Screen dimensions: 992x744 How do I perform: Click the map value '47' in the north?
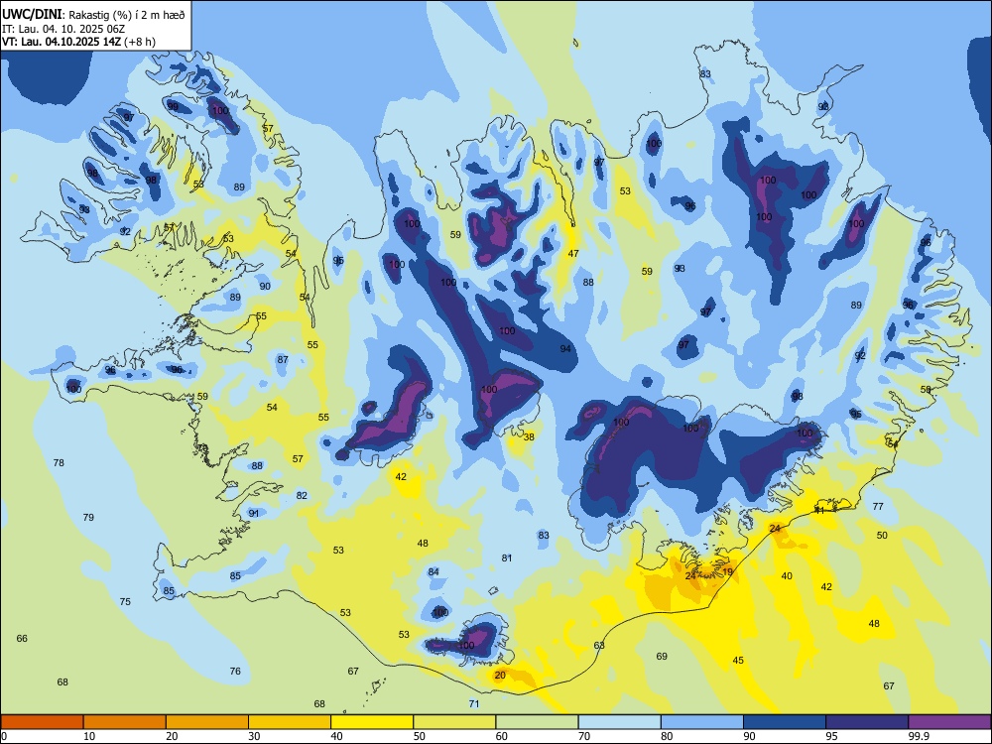tap(573, 253)
